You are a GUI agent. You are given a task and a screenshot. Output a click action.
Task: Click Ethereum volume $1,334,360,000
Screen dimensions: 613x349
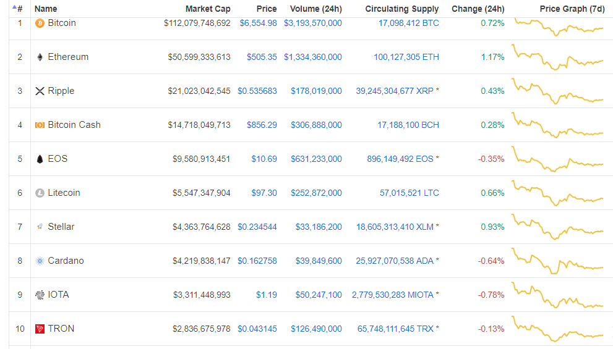[x=313, y=57]
